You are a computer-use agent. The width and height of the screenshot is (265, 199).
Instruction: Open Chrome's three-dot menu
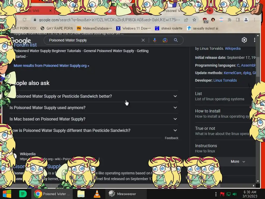pos(255,20)
